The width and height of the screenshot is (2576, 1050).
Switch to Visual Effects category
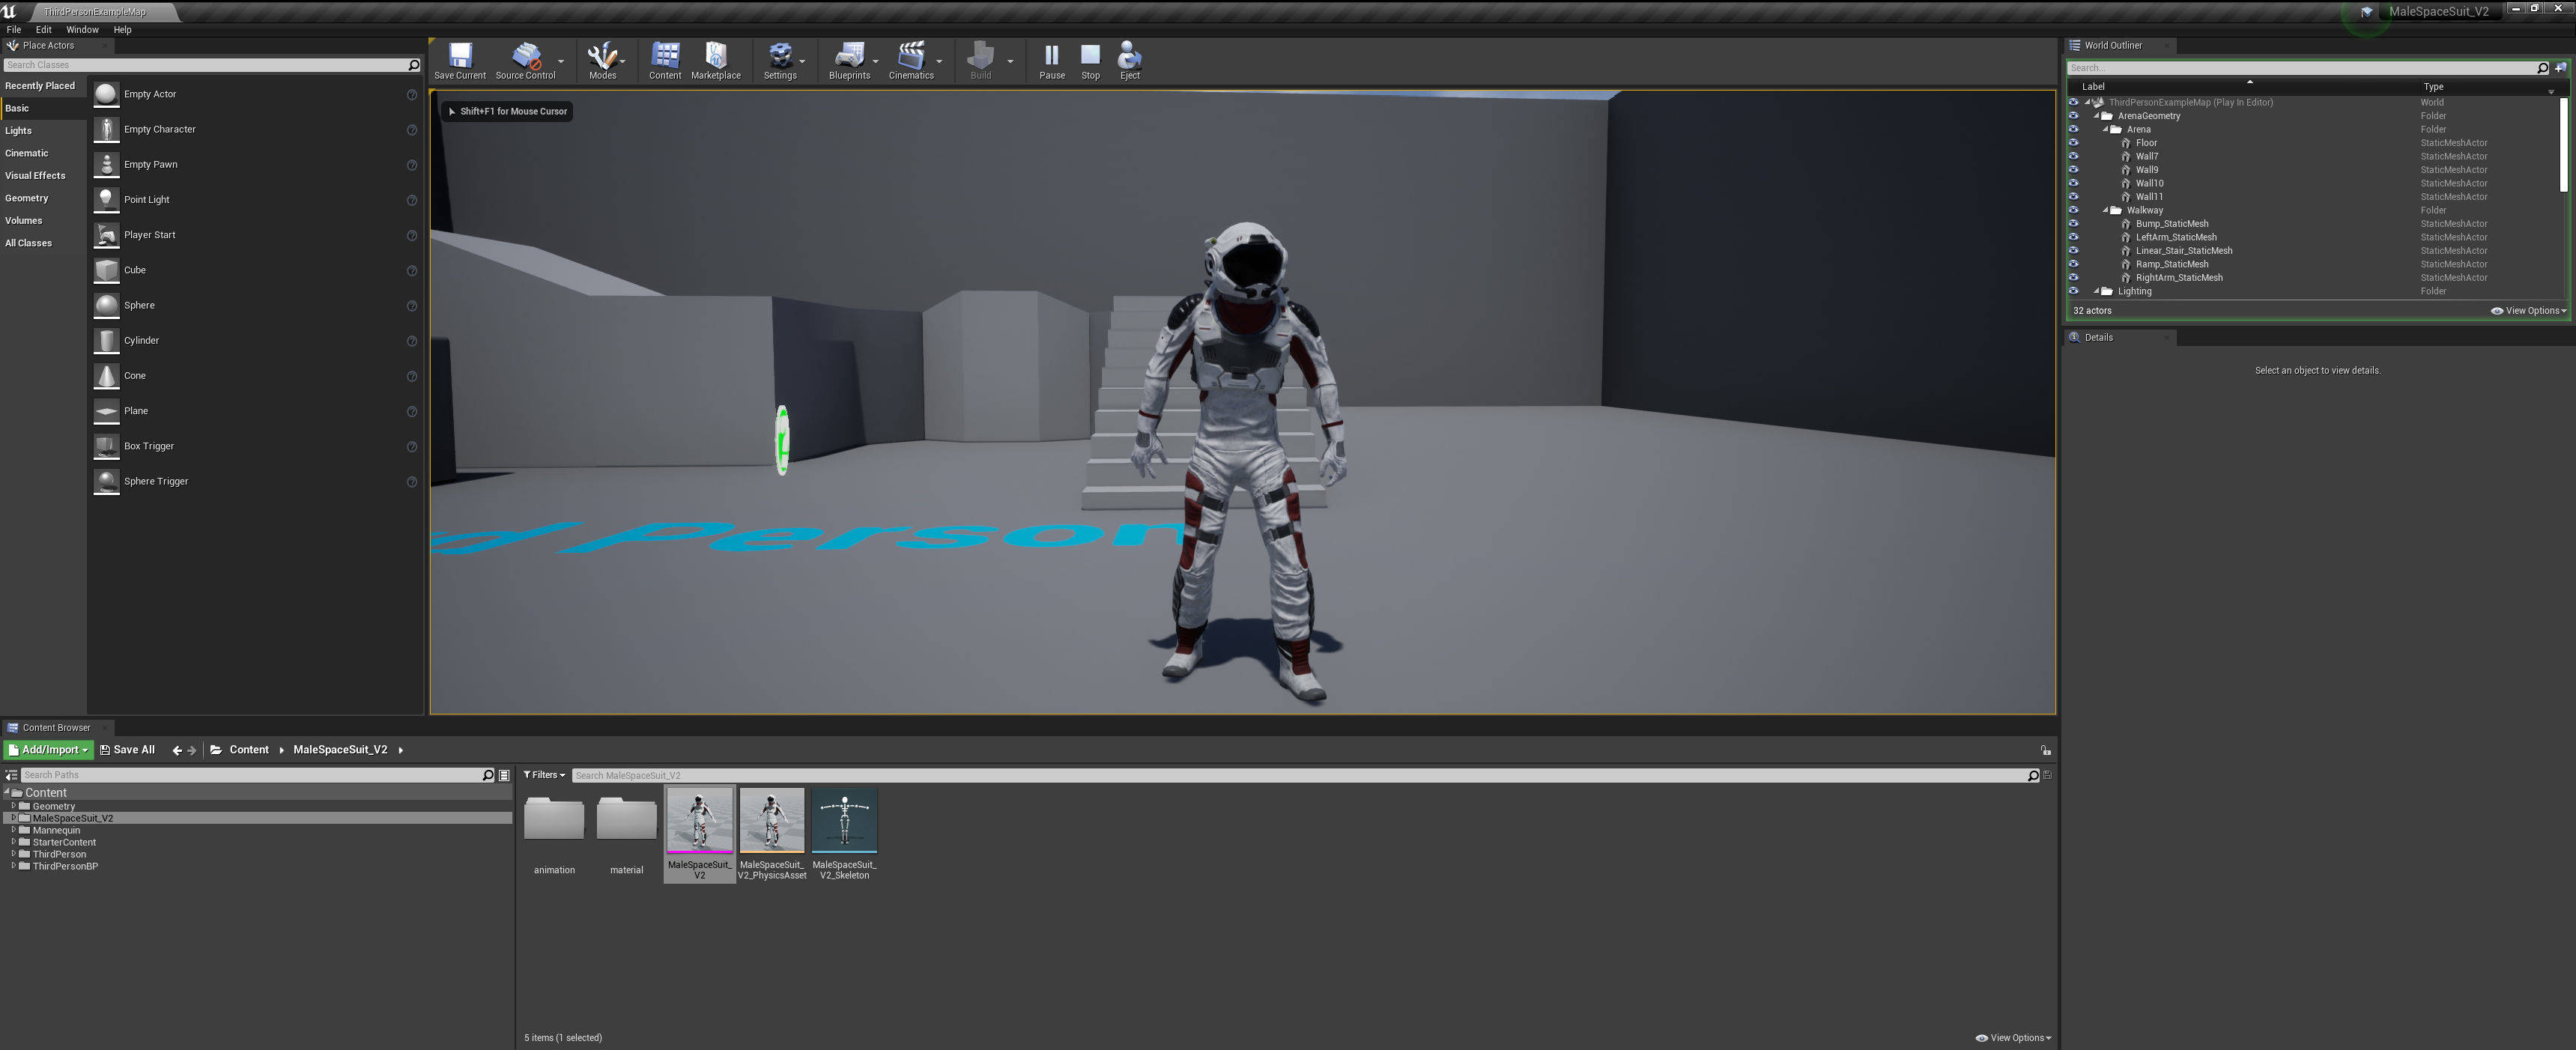[43, 176]
